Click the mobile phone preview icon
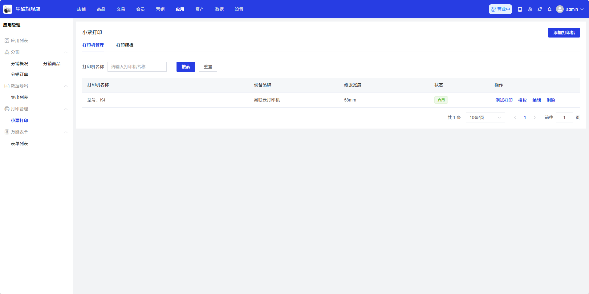 520,9
